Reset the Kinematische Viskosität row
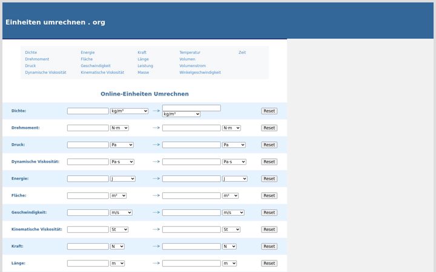Image resolution: width=436 pixels, height=272 pixels. coord(269,230)
